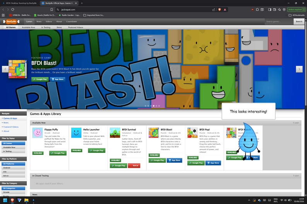Click the BFDI Blast! library app icon
Screen dimensions: 307x204
pos(154,133)
